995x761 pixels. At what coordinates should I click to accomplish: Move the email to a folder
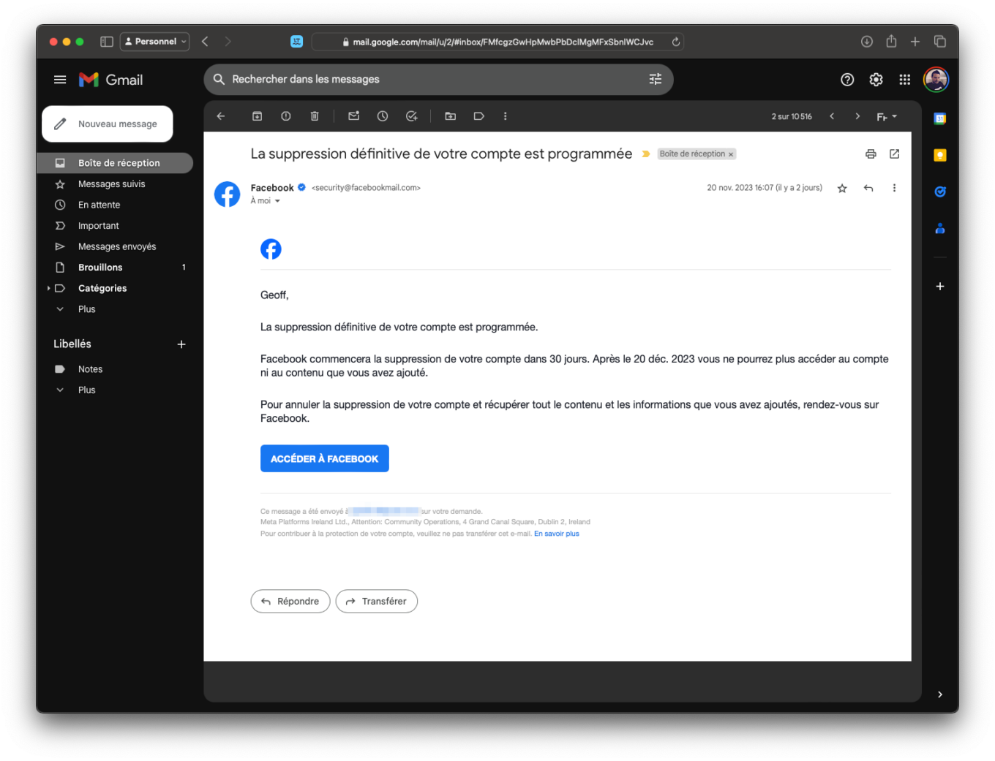(451, 116)
